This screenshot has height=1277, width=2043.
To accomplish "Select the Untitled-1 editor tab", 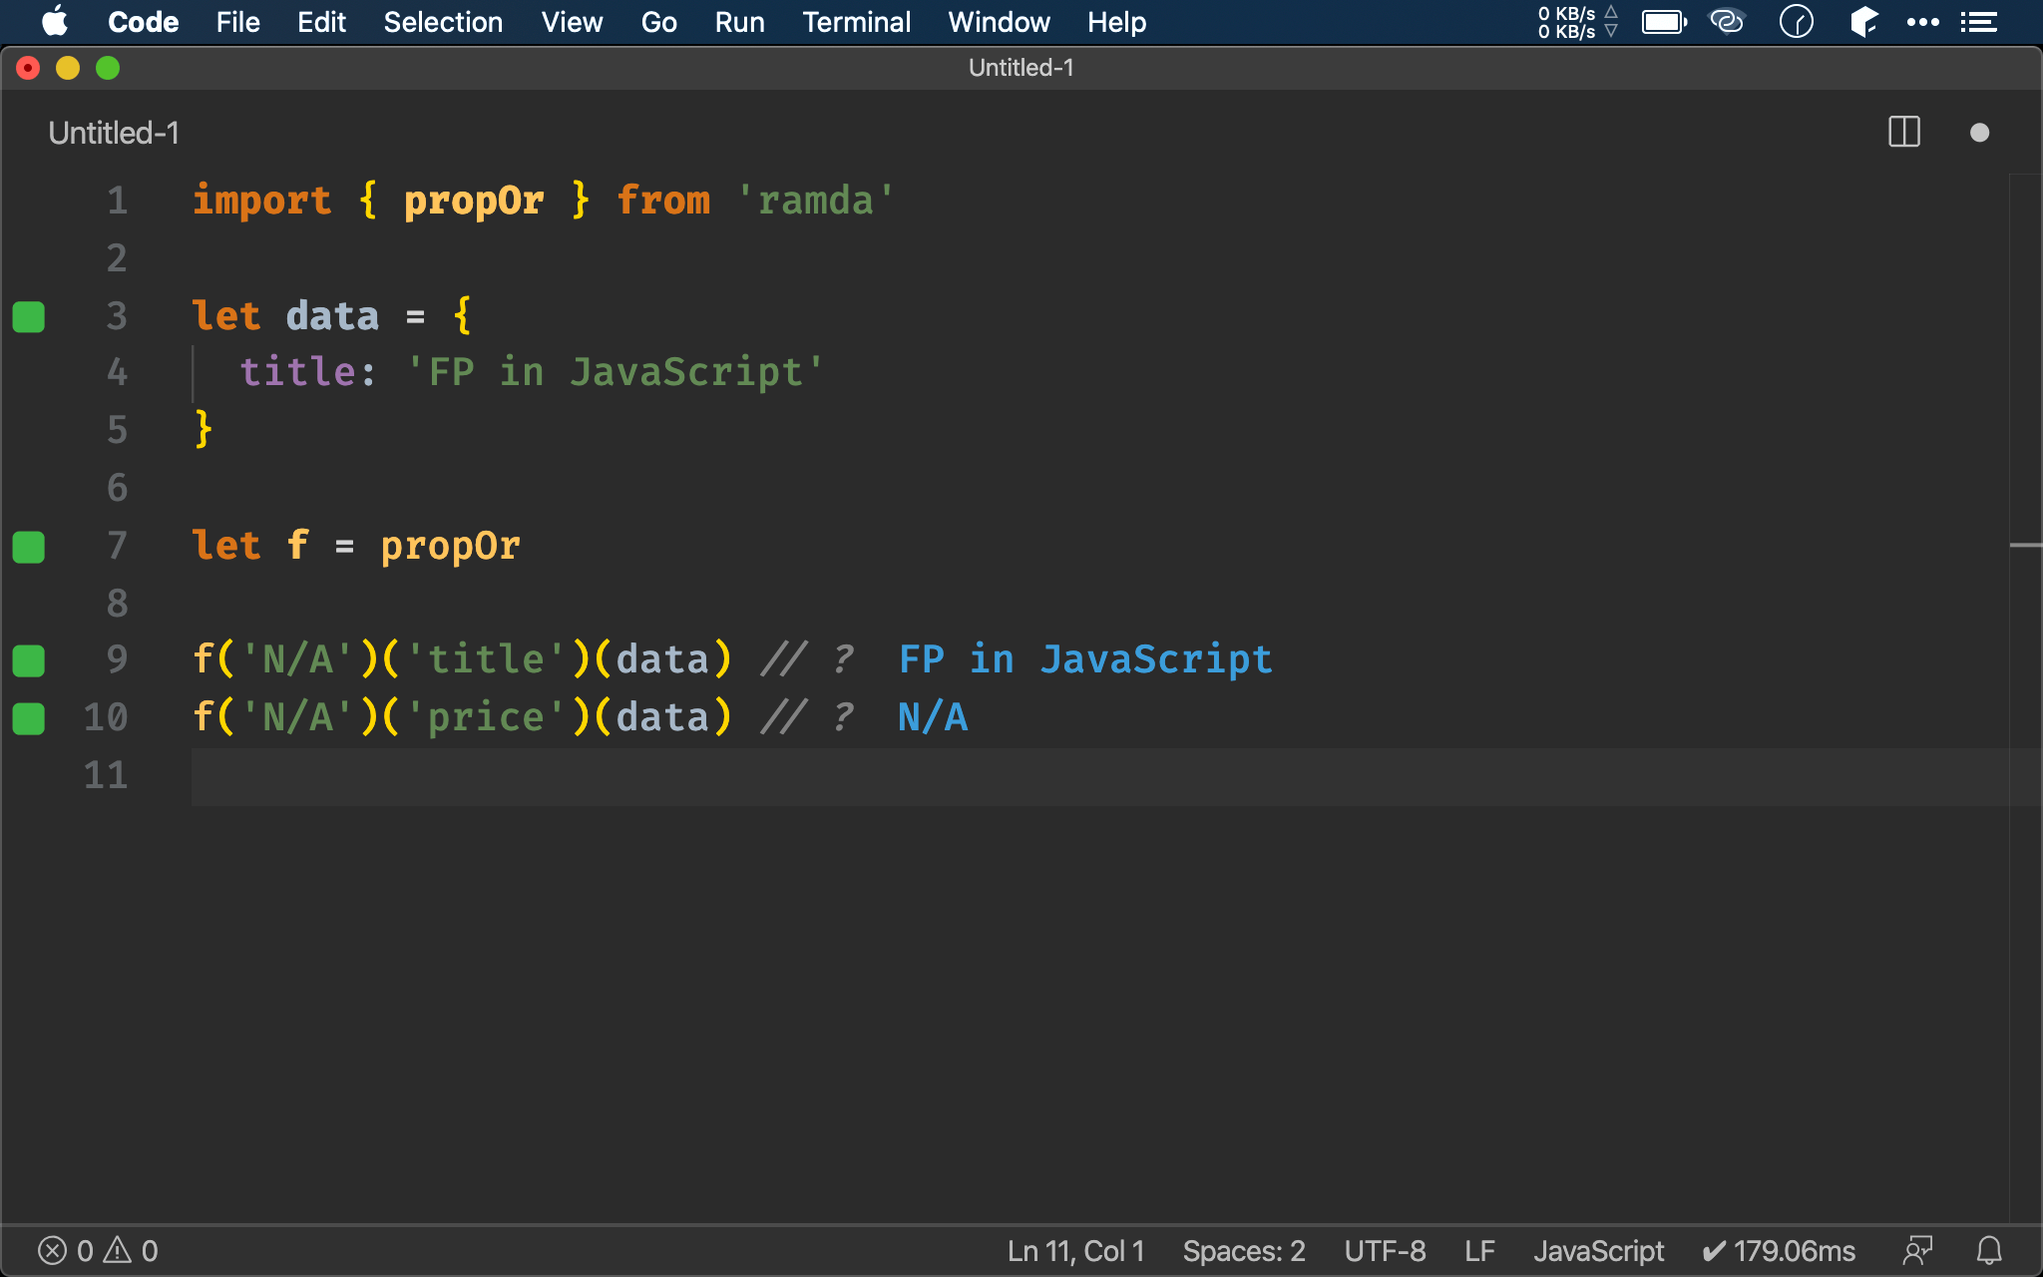I will point(114,133).
